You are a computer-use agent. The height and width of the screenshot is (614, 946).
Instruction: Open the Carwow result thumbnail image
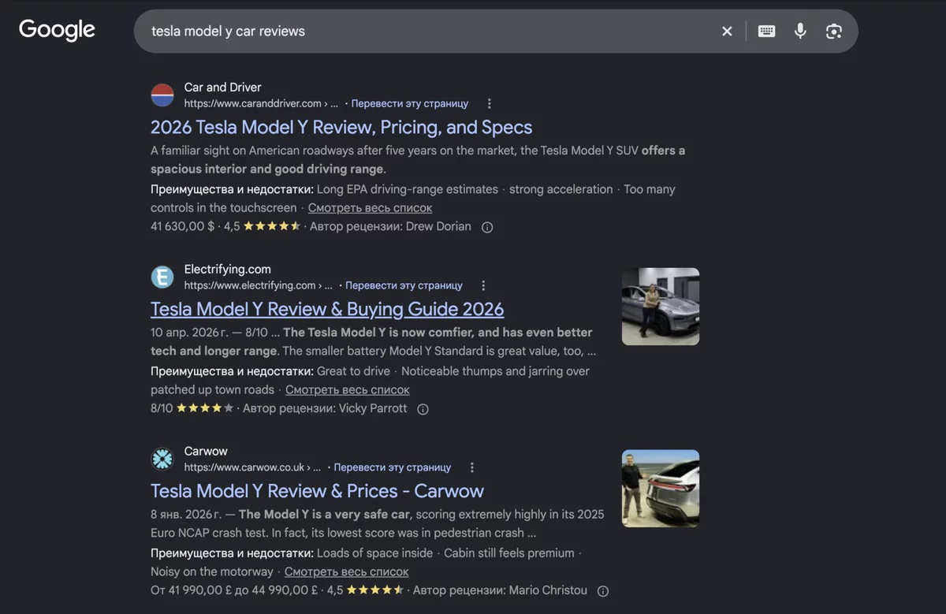[661, 489]
